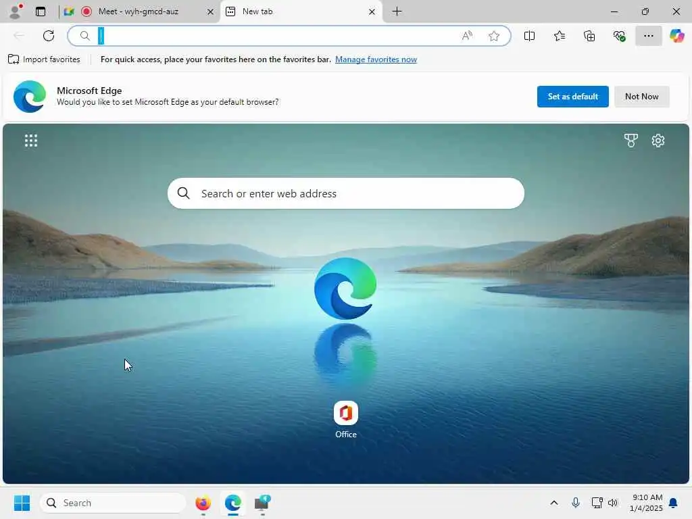Add this page to favorites star
Viewport: 692px width, 519px height.
[x=494, y=36]
